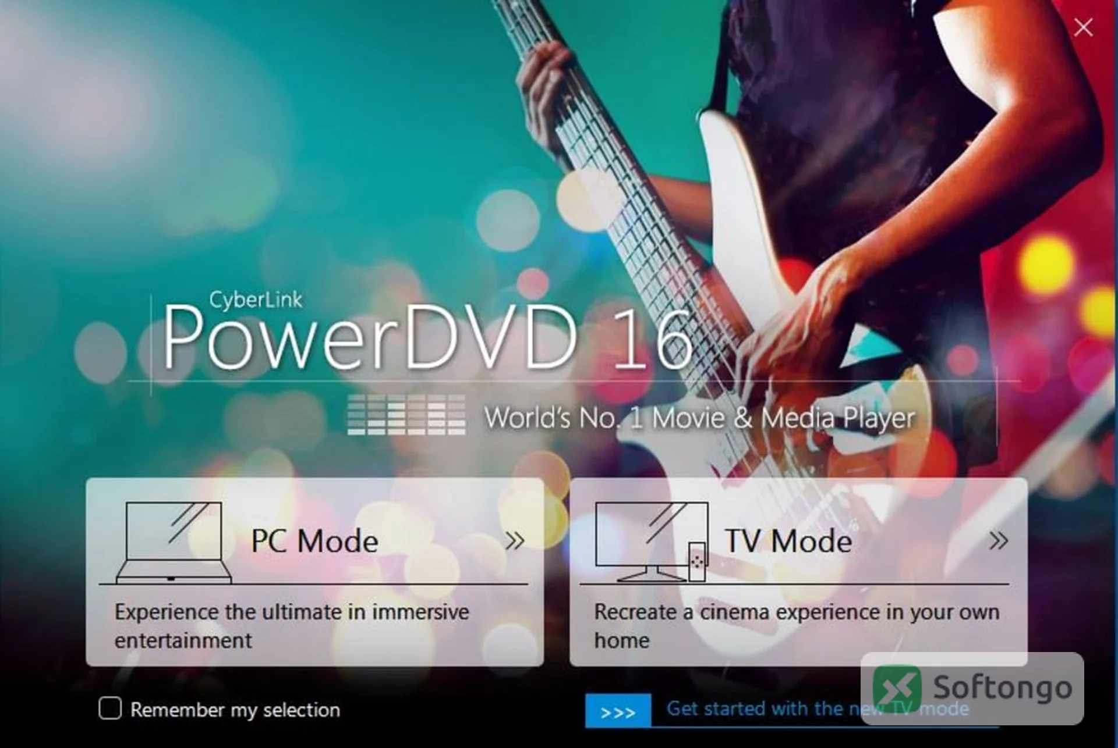Click 'World's No. 1 Movie & Media Player' tagline
Viewport: 1118px width, 748px height.
700,418
